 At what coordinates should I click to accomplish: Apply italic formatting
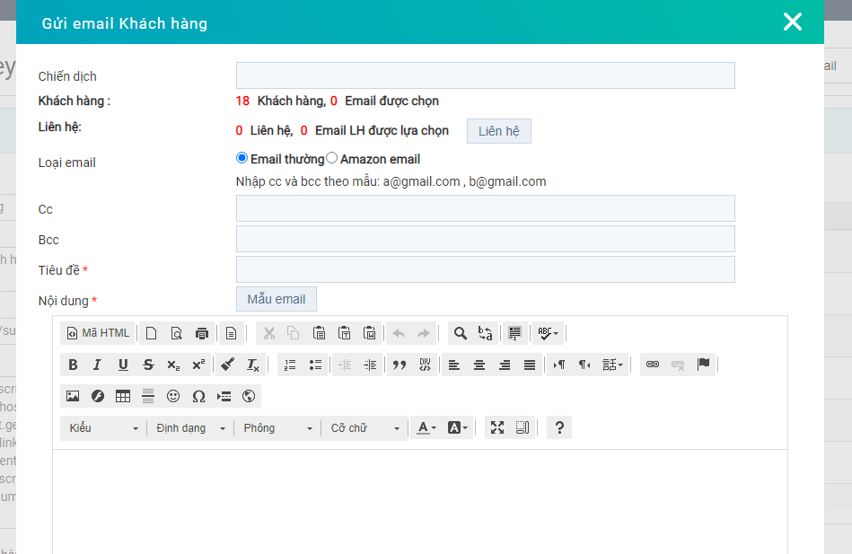[98, 365]
